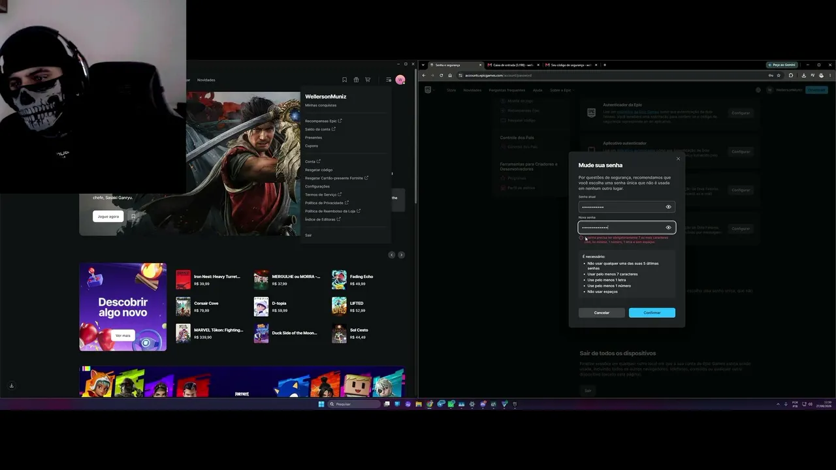Open File Explorer from the taskbar
The height and width of the screenshot is (470, 836).
click(419, 404)
